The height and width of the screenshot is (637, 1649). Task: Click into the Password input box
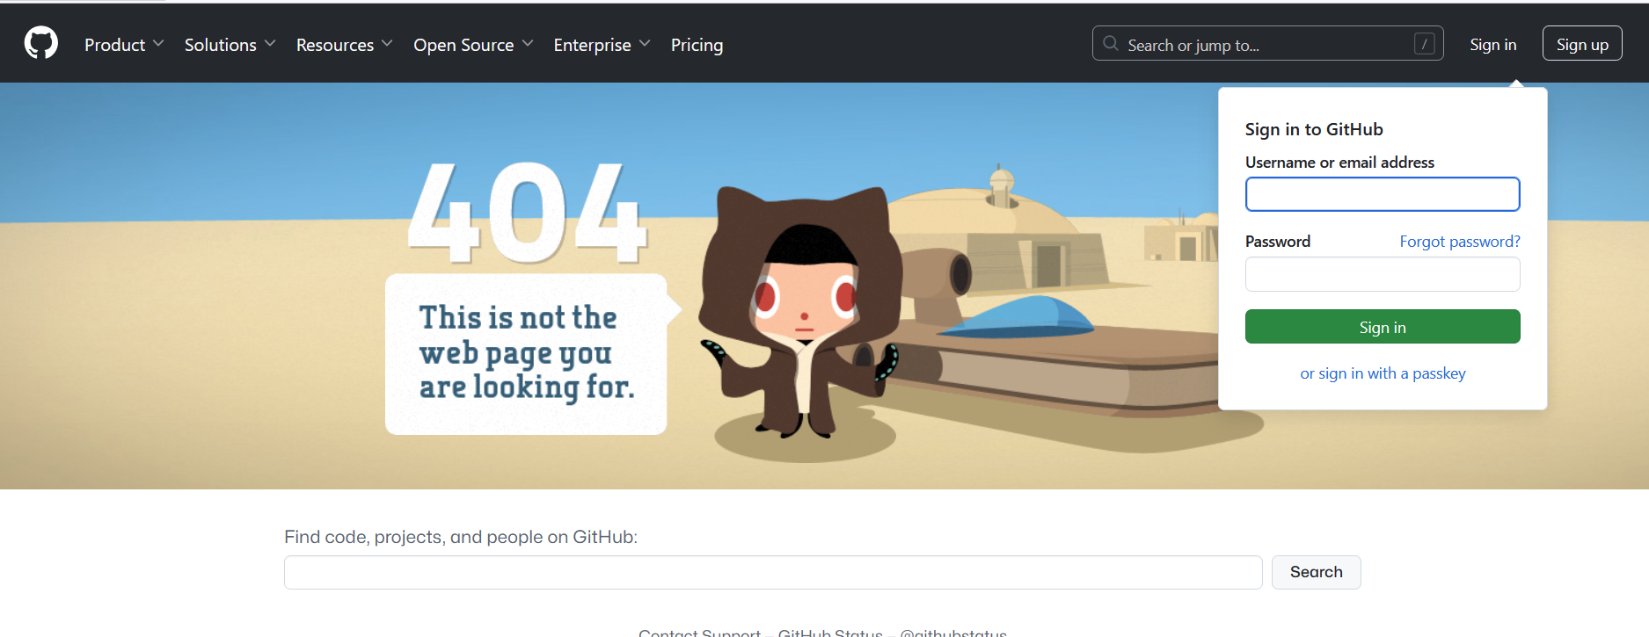[1383, 274]
